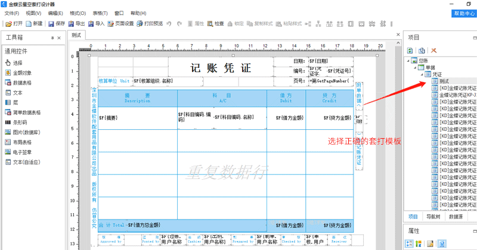Pin the 工具箱 panel with the pin icon
The image size is (477, 250).
52,38
